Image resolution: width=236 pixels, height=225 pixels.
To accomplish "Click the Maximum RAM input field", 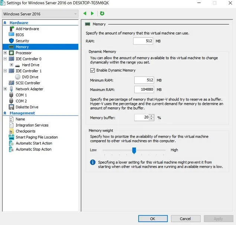I will [x=144, y=89].
